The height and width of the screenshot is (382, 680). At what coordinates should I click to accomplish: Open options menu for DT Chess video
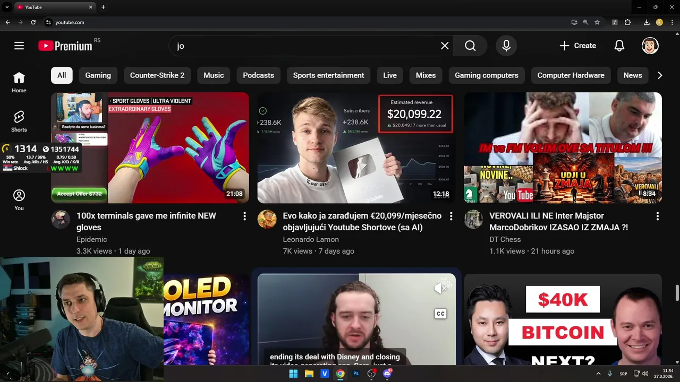pos(657,216)
